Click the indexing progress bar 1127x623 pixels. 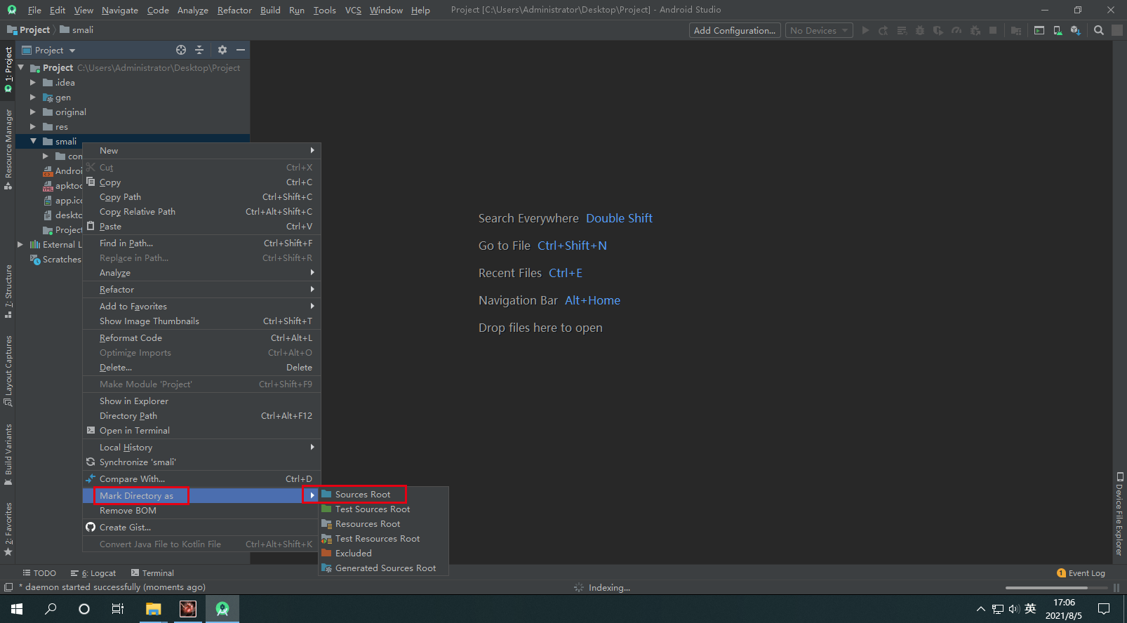click(1056, 588)
